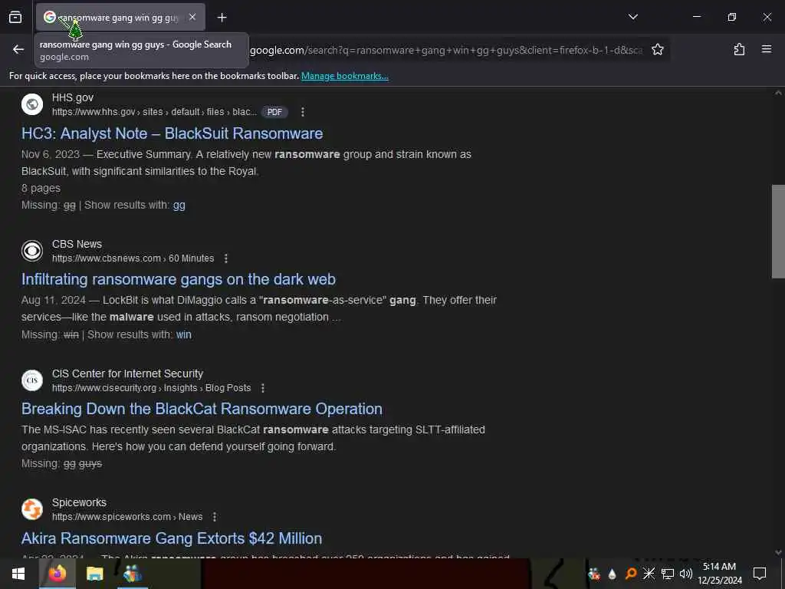Click the Manage bookmarks link
Viewport: 785px width, 589px height.
(x=344, y=76)
